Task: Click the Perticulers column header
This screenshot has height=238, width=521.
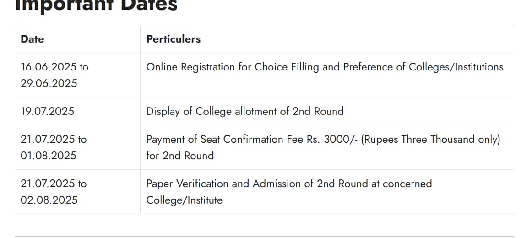Action: point(174,39)
